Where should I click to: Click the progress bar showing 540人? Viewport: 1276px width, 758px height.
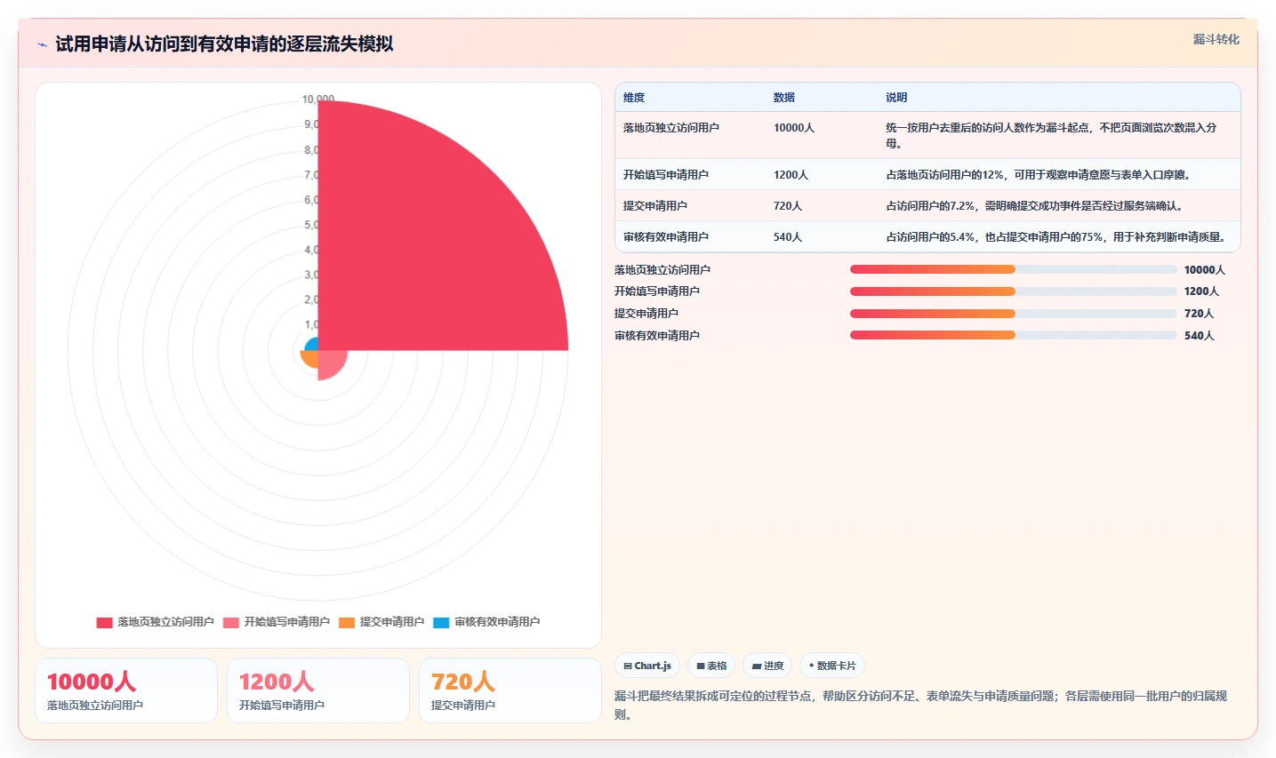(1013, 335)
